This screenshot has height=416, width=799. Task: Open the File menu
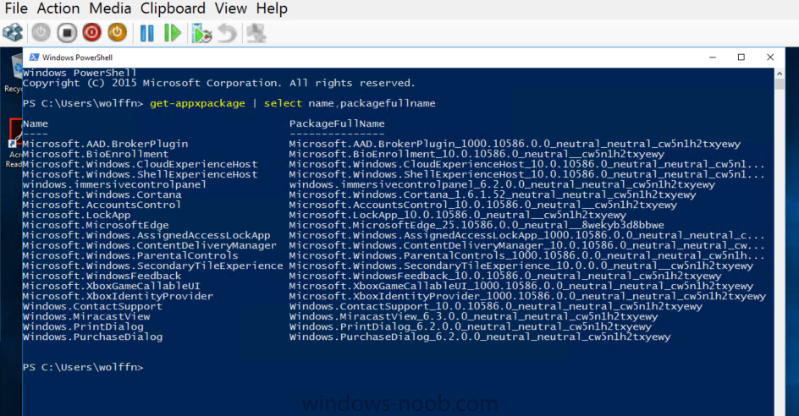(x=16, y=8)
